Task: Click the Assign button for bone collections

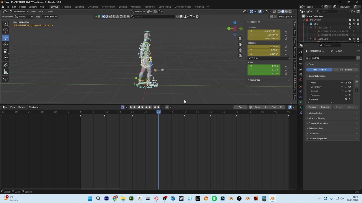Action: [x=312, y=107]
